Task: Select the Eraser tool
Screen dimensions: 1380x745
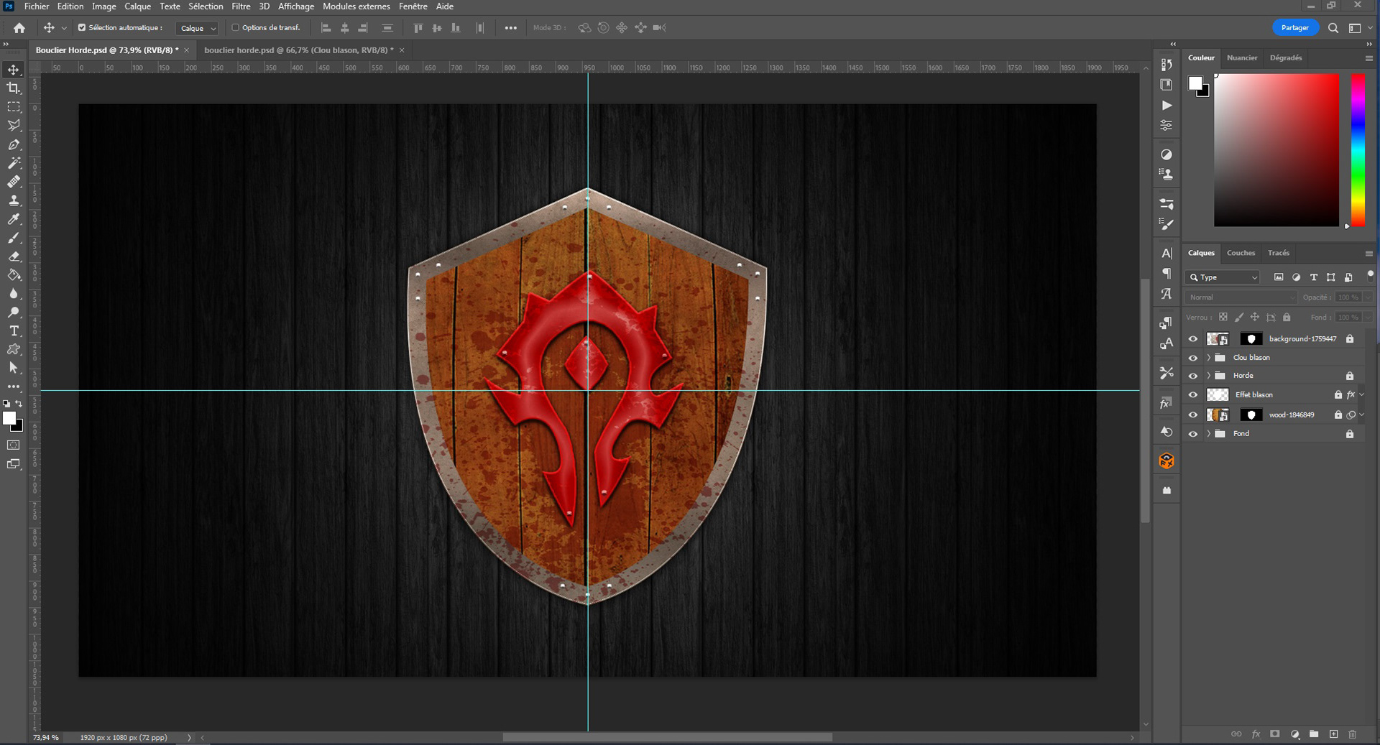Action: click(14, 256)
